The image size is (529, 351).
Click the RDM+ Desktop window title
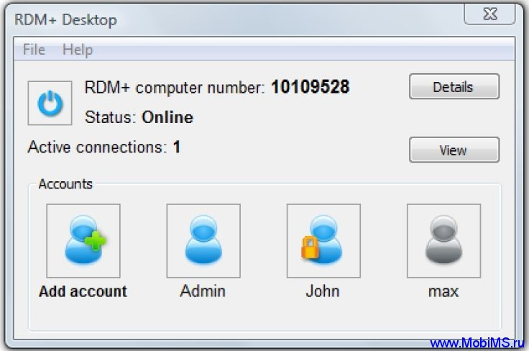point(66,20)
